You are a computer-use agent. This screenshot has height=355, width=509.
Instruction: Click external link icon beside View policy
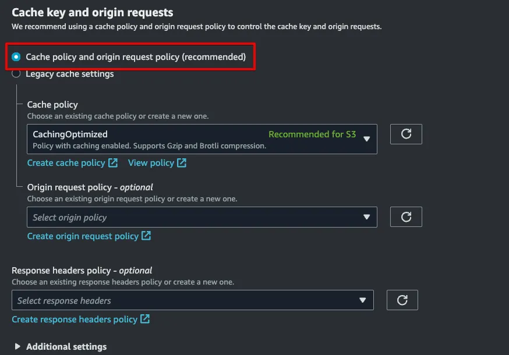pyautogui.click(x=182, y=163)
